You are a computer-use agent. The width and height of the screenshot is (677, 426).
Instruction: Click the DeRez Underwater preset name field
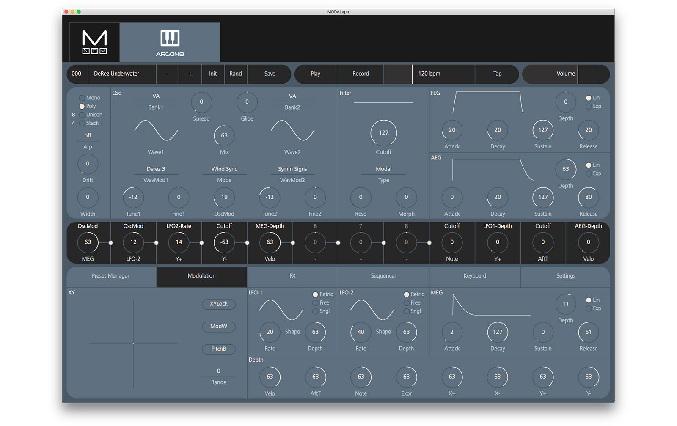(x=122, y=74)
